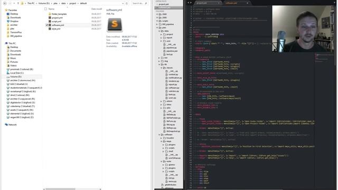Click 'data' in the address breadcrumb
338x190 pixels.
tap(63, 4)
